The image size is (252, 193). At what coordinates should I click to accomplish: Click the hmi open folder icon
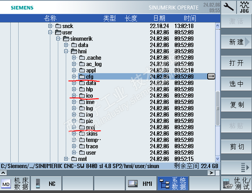pos(74,51)
